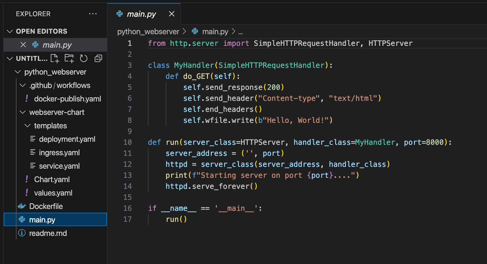The width and height of the screenshot is (487, 264).
Task: Collapse the templates folder
Action: point(27,126)
